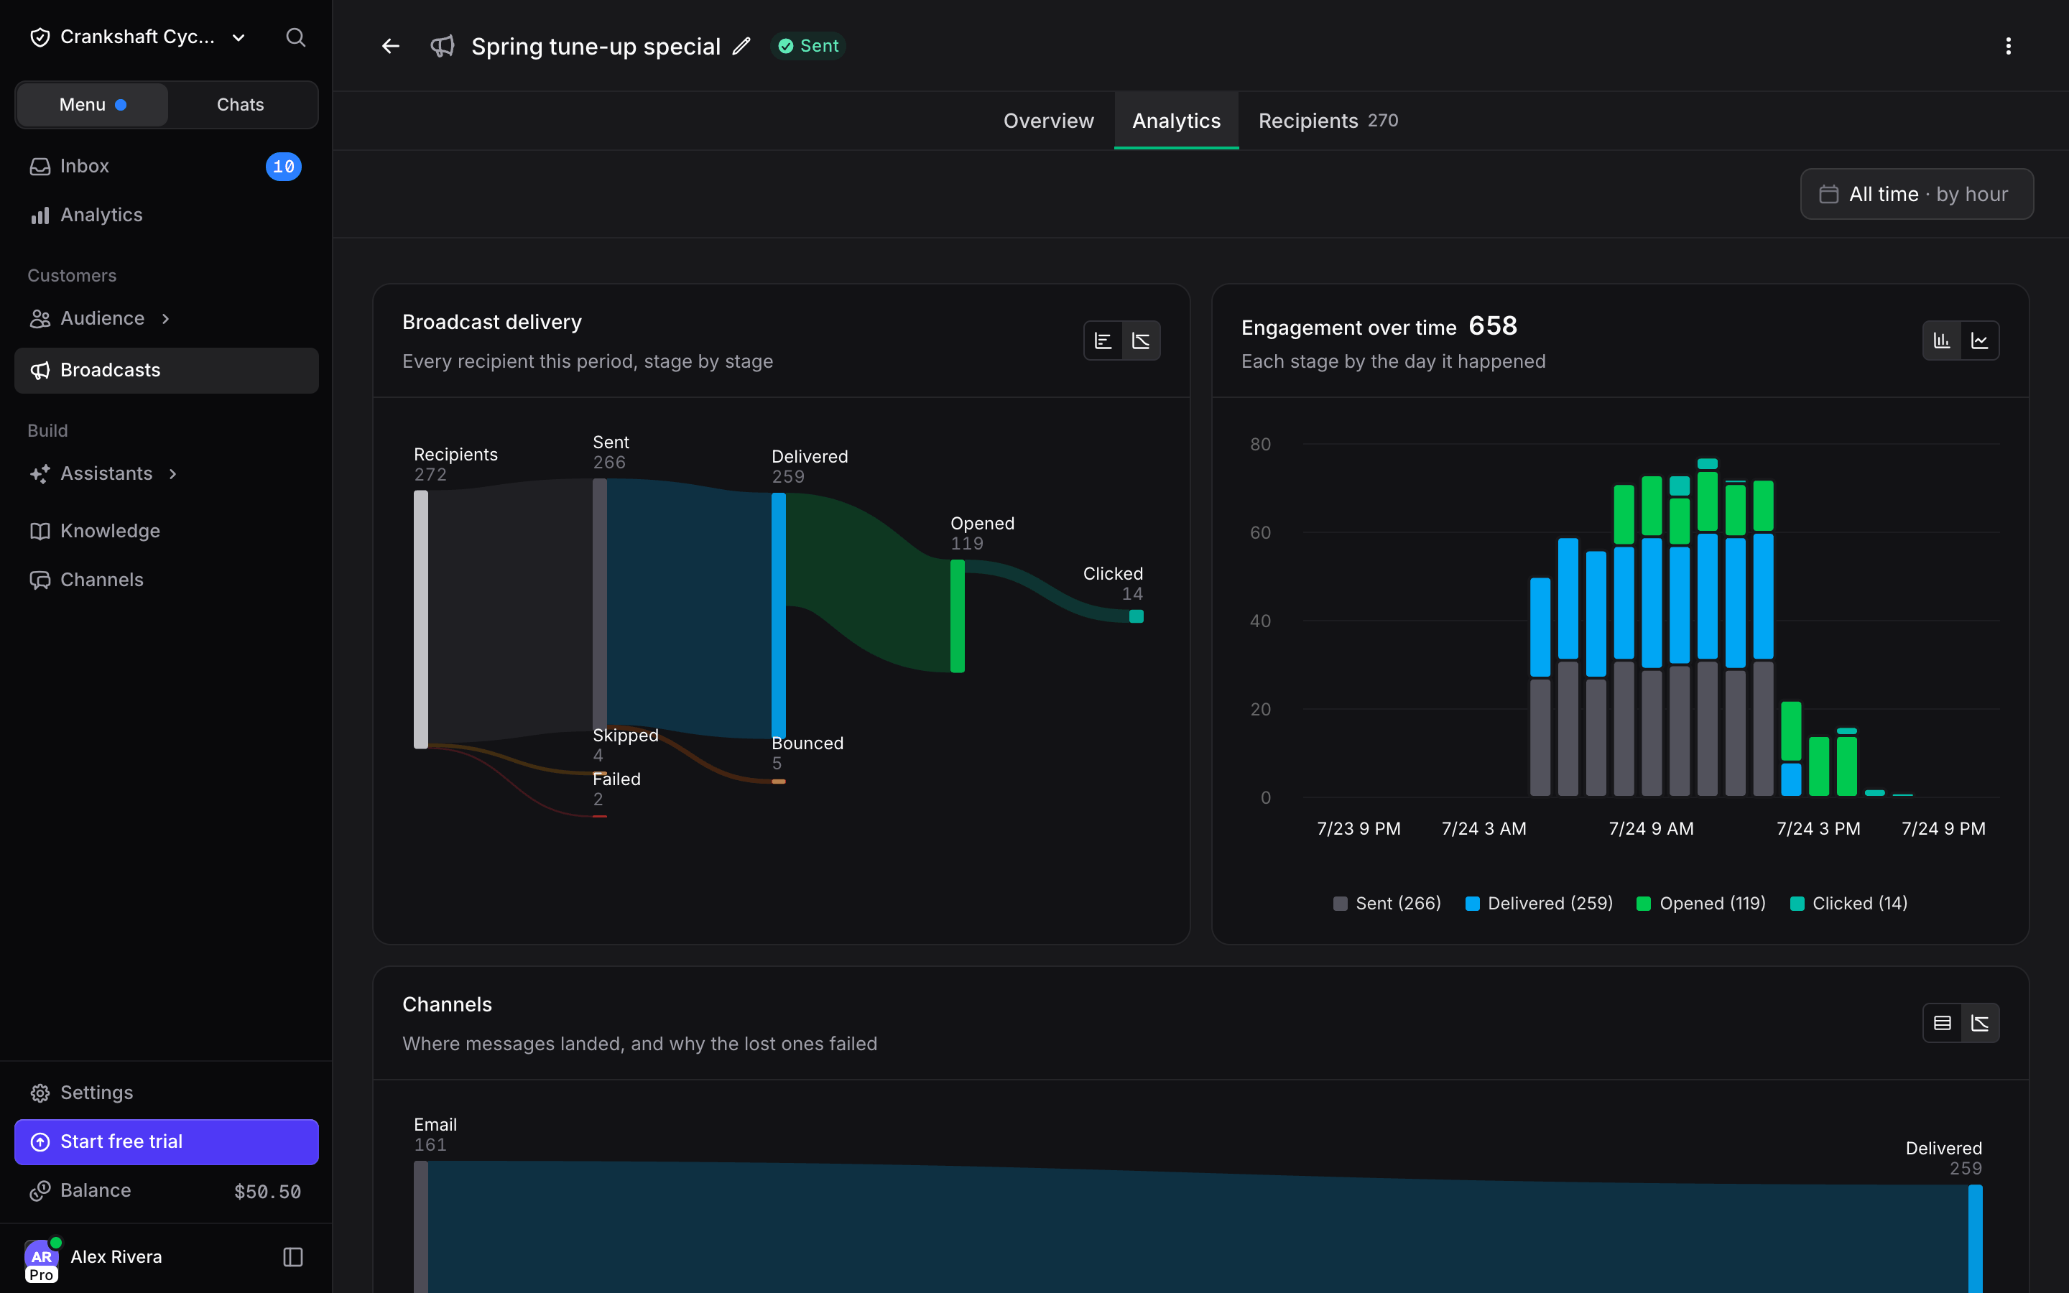Click Inbox unread badge 10

pos(283,167)
